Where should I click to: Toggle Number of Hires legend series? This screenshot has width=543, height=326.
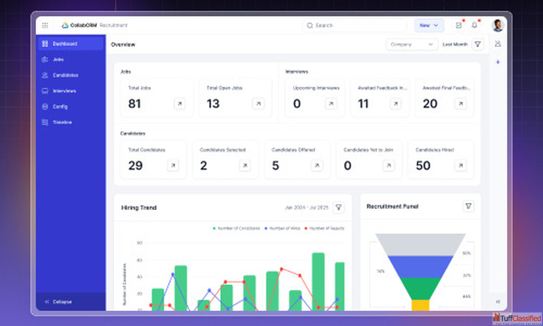tap(282, 228)
